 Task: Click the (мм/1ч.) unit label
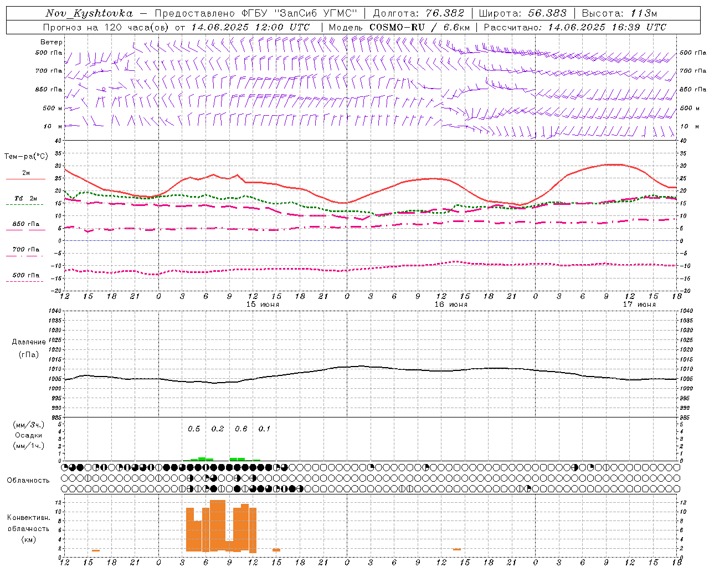29,446
